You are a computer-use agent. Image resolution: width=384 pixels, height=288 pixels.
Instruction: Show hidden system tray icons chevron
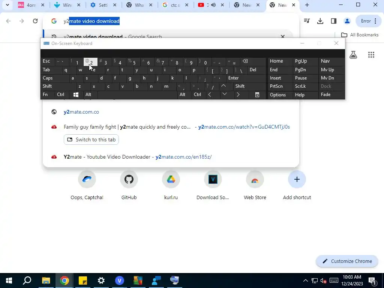pyautogui.click(x=305, y=280)
